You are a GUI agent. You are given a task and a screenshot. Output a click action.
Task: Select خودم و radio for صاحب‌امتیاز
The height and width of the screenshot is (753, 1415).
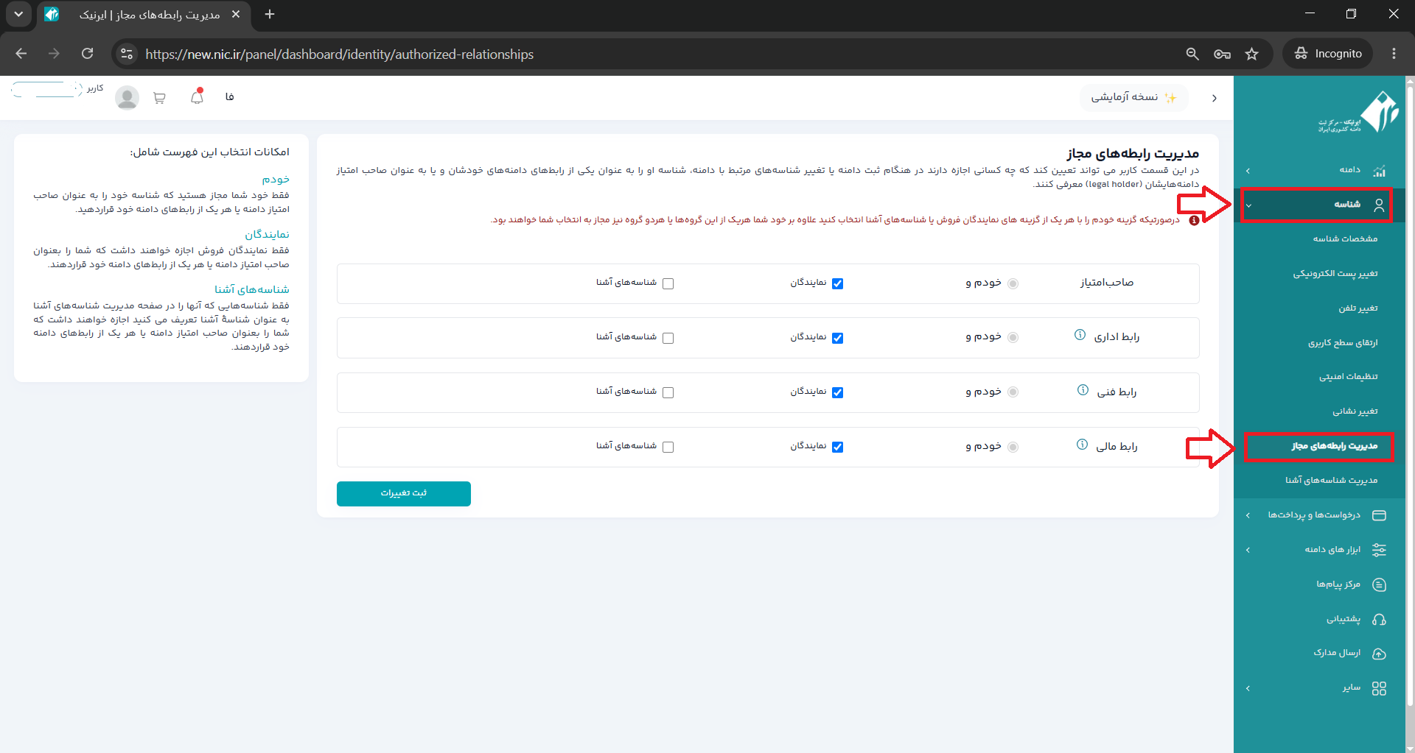pos(1013,283)
